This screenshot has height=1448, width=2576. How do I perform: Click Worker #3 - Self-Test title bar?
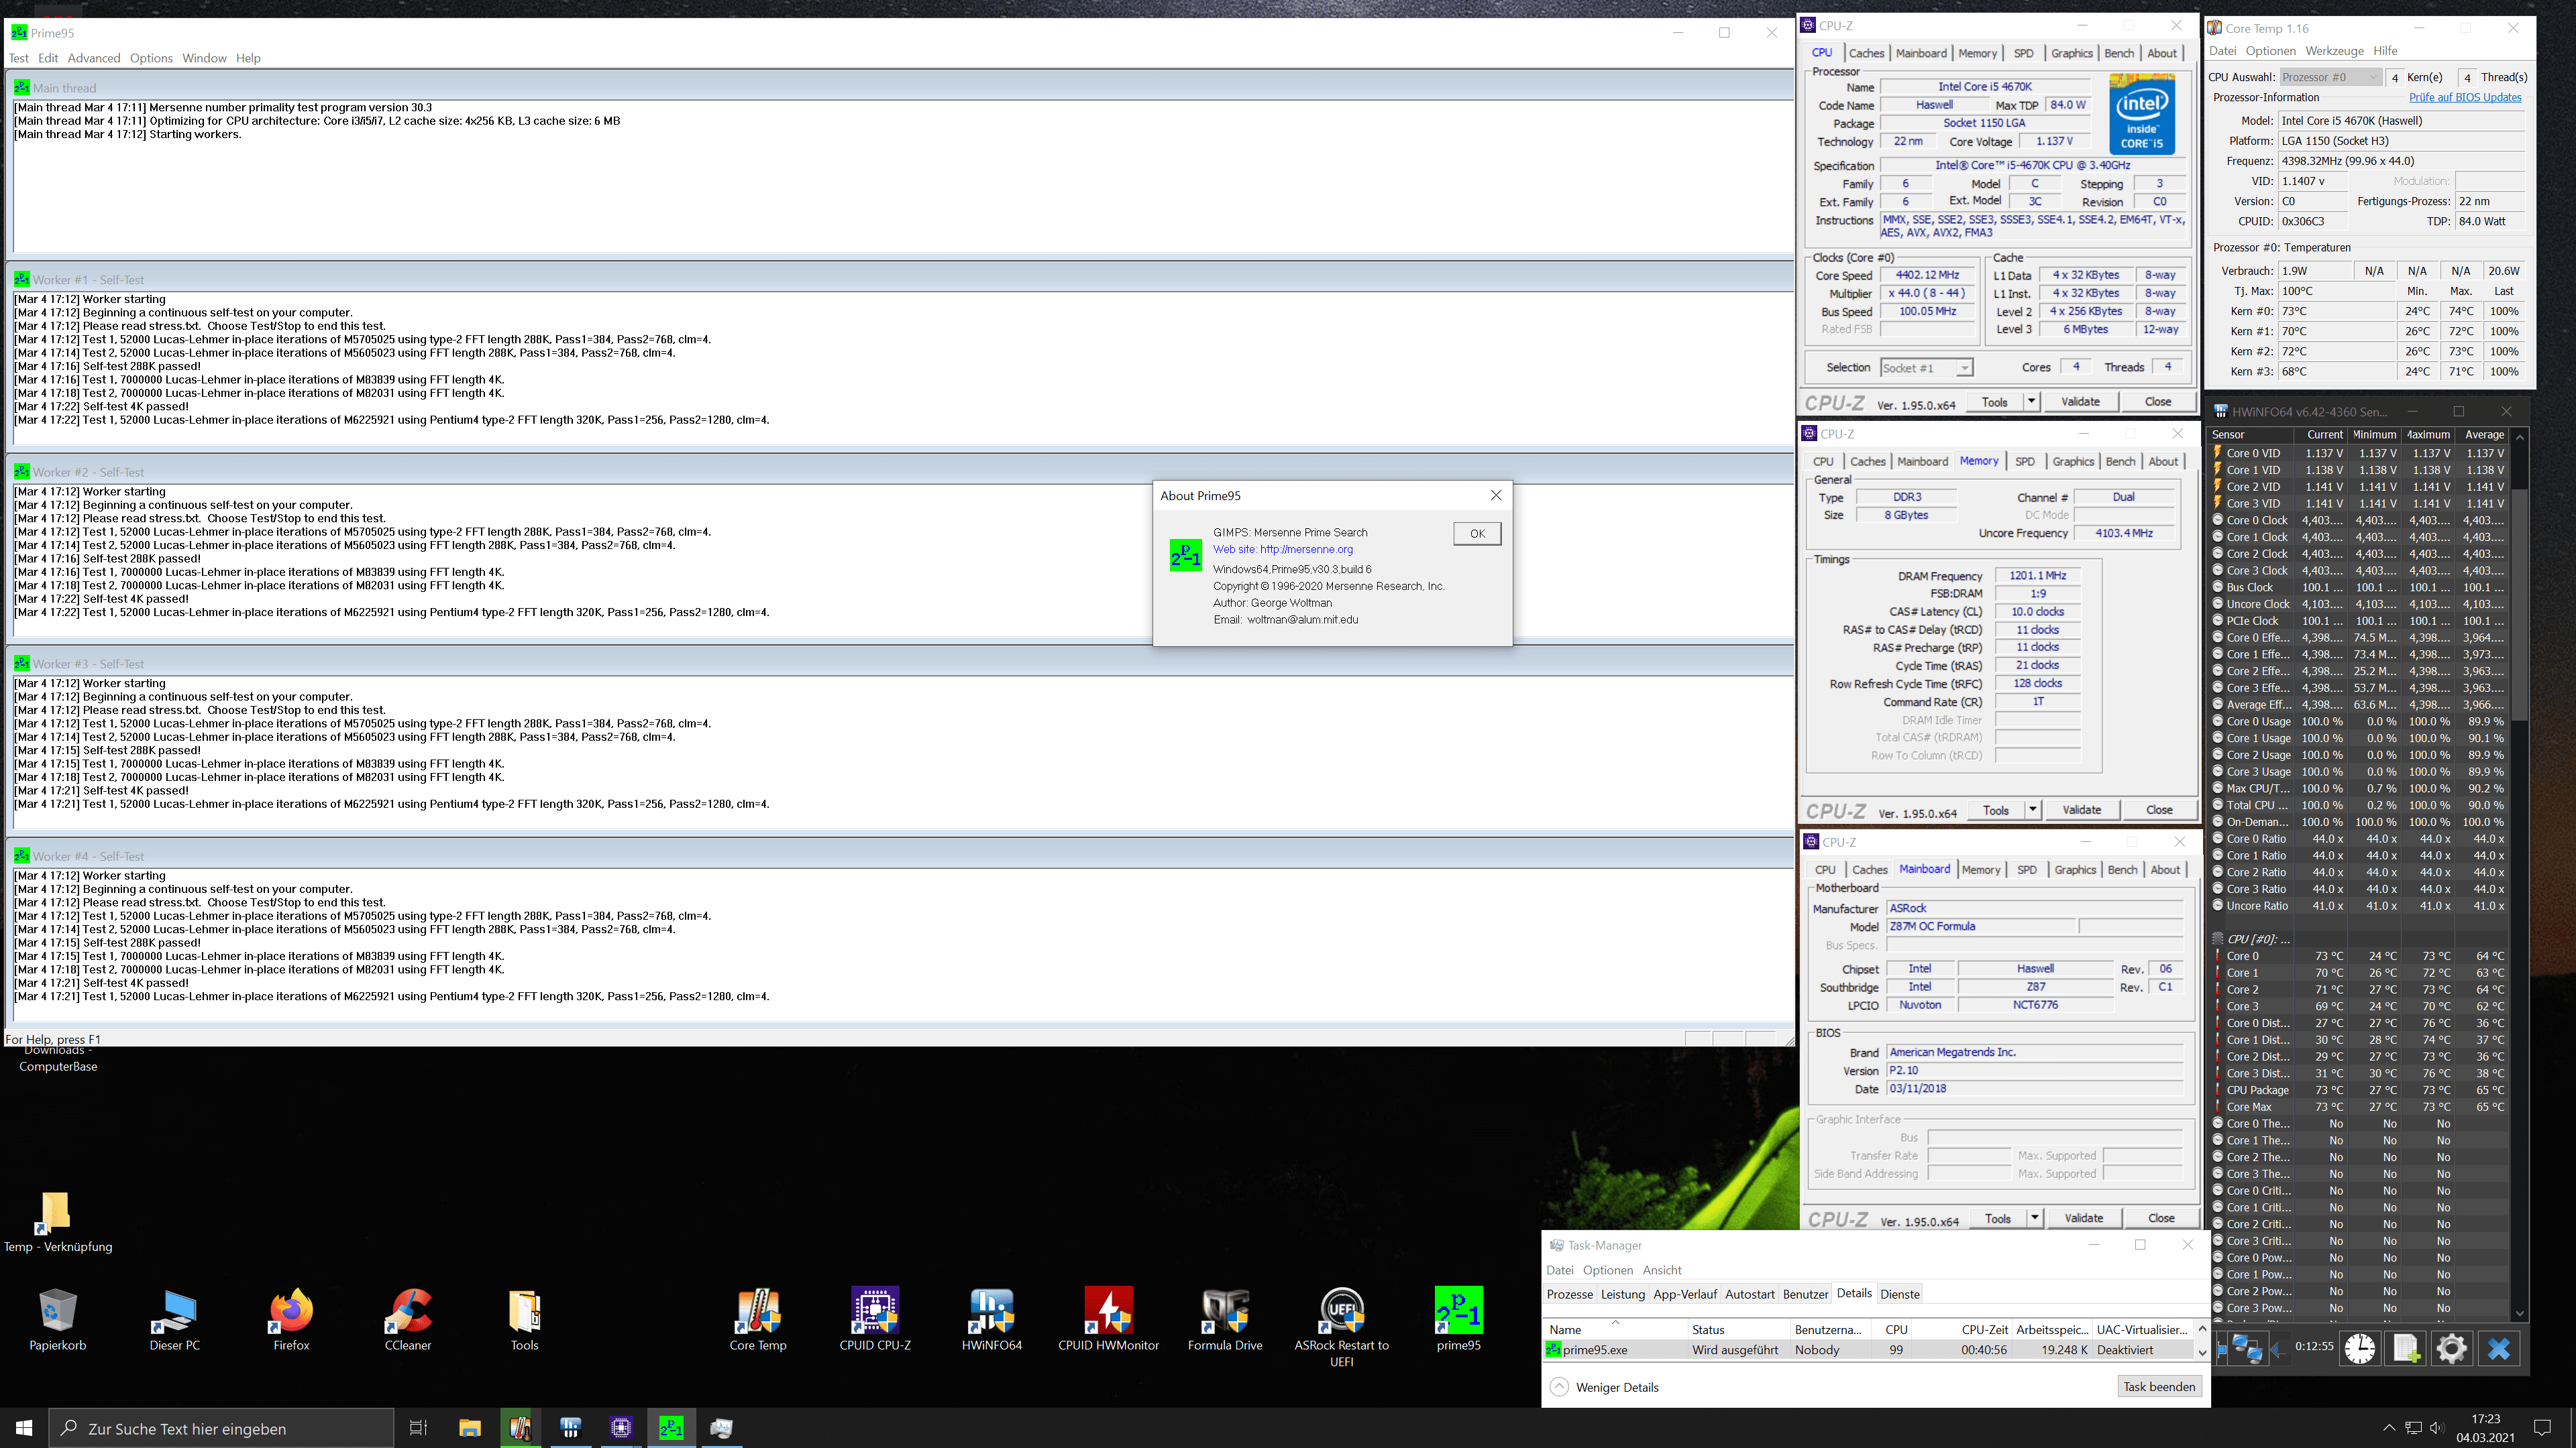pos(900,664)
